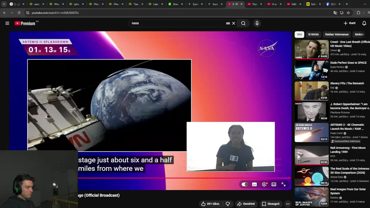
Task: Open the Kurti create button
Action: (x=349, y=23)
